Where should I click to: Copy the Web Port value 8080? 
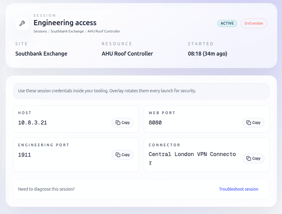pos(253,123)
